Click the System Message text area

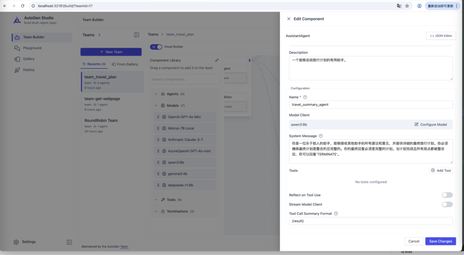(x=371, y=151)
